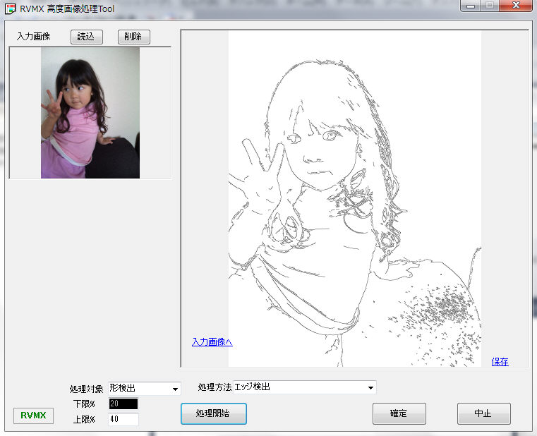
Task: Start processing with the 処理開始 button
Action: [213, 413]
